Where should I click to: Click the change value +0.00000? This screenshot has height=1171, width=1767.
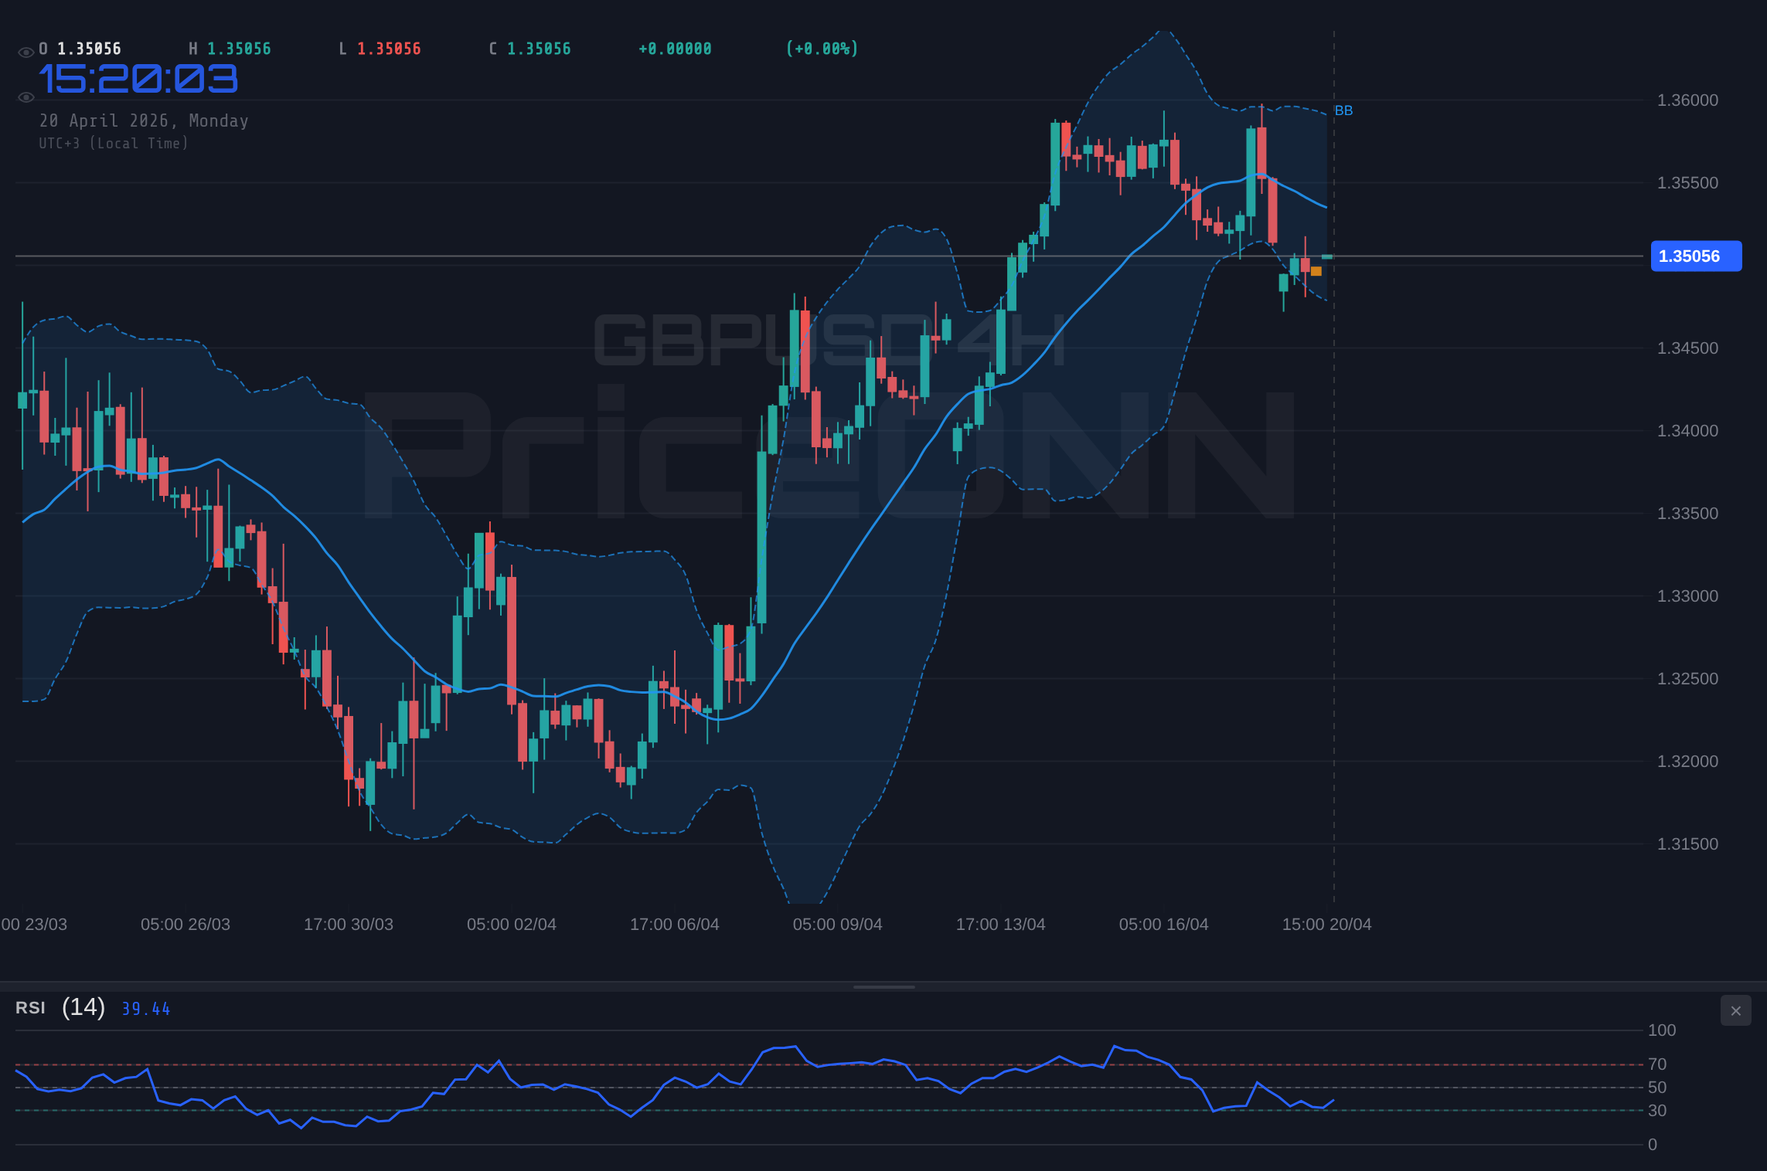coord(675,49)
